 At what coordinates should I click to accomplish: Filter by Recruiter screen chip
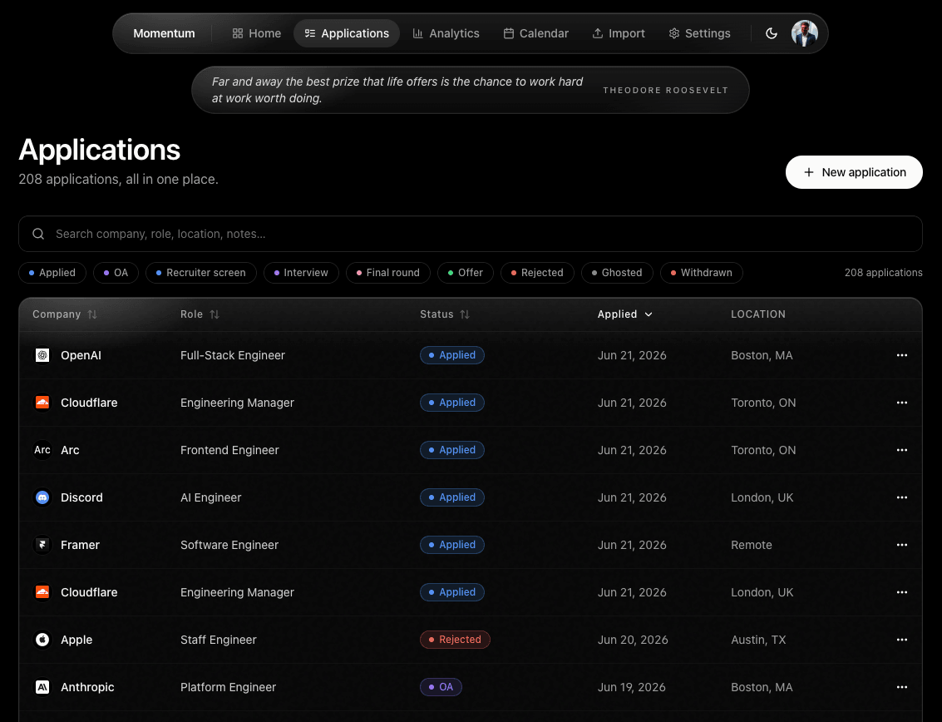(201, 273)
